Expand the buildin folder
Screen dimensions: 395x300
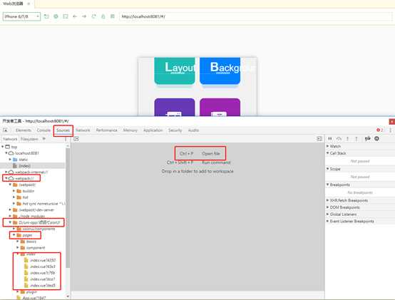click(x=14, y=191)
